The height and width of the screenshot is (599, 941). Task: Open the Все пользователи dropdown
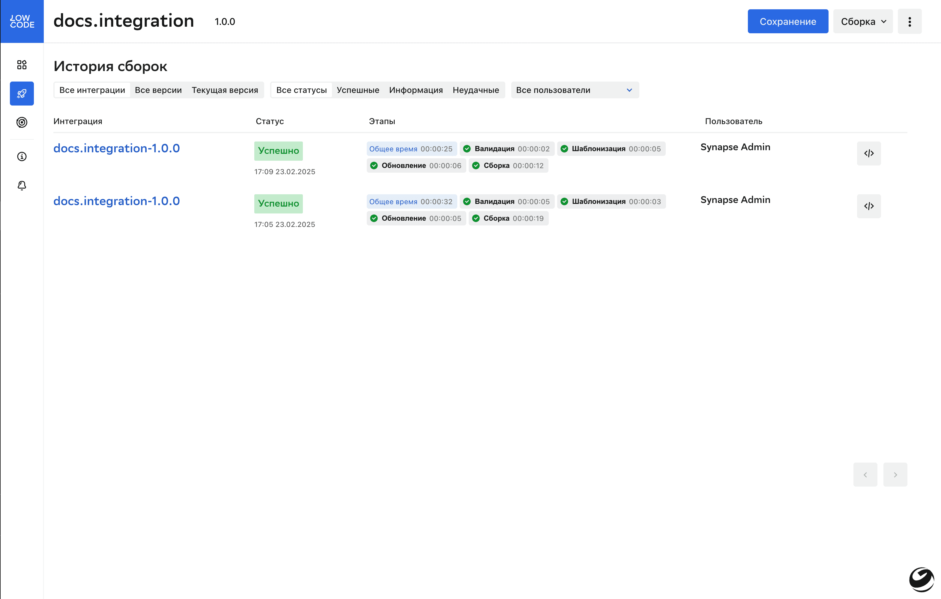[x=575, y=90]
